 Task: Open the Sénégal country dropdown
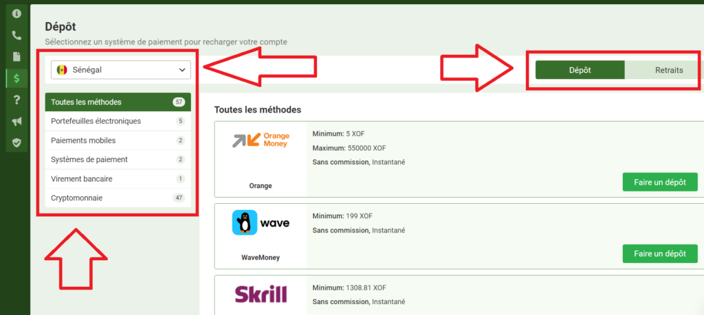121,70
